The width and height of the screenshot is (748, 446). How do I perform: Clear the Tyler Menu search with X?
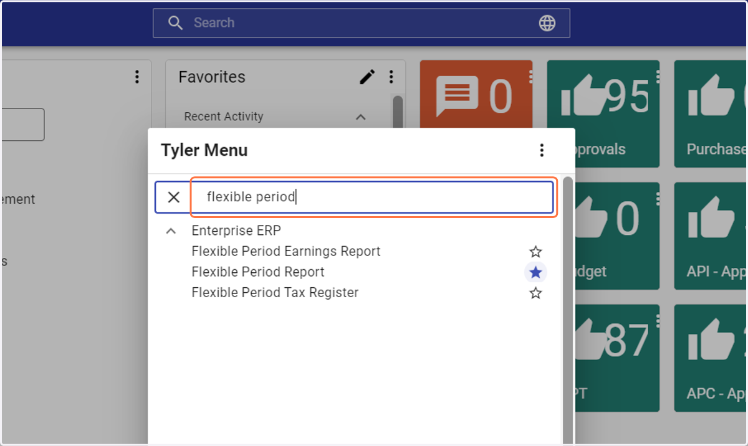click(x=174, y=197)
